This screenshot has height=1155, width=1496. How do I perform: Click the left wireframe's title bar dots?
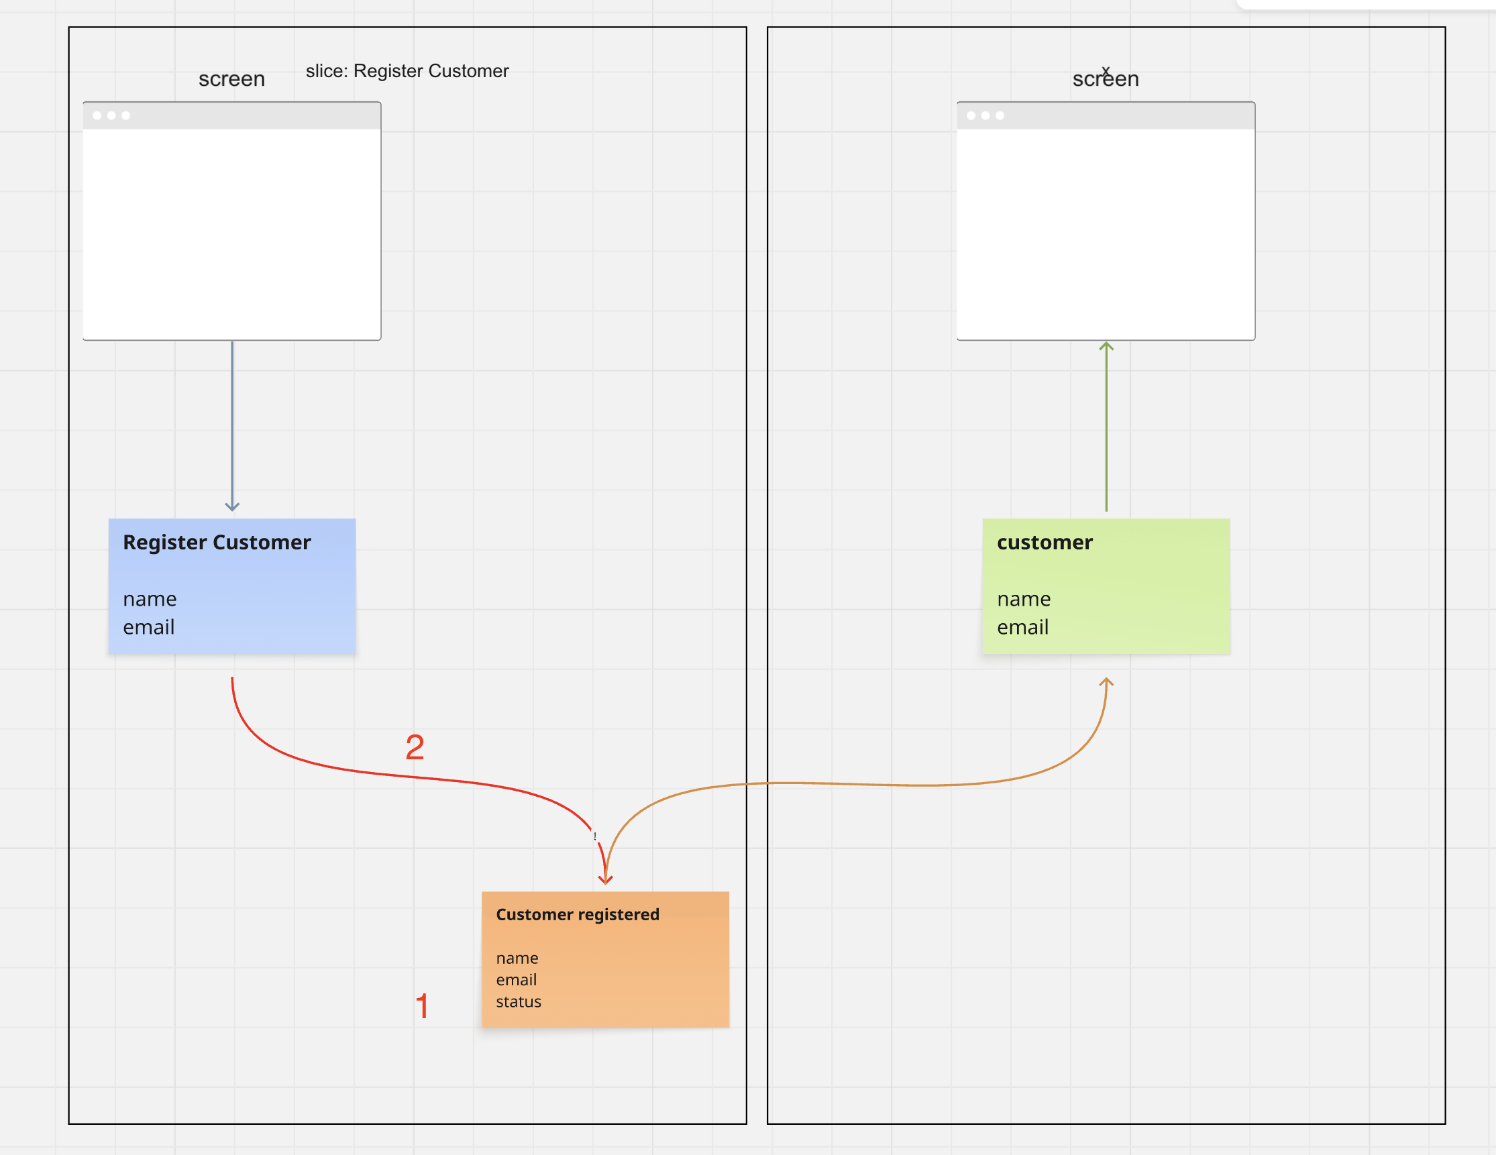point(111,116)
